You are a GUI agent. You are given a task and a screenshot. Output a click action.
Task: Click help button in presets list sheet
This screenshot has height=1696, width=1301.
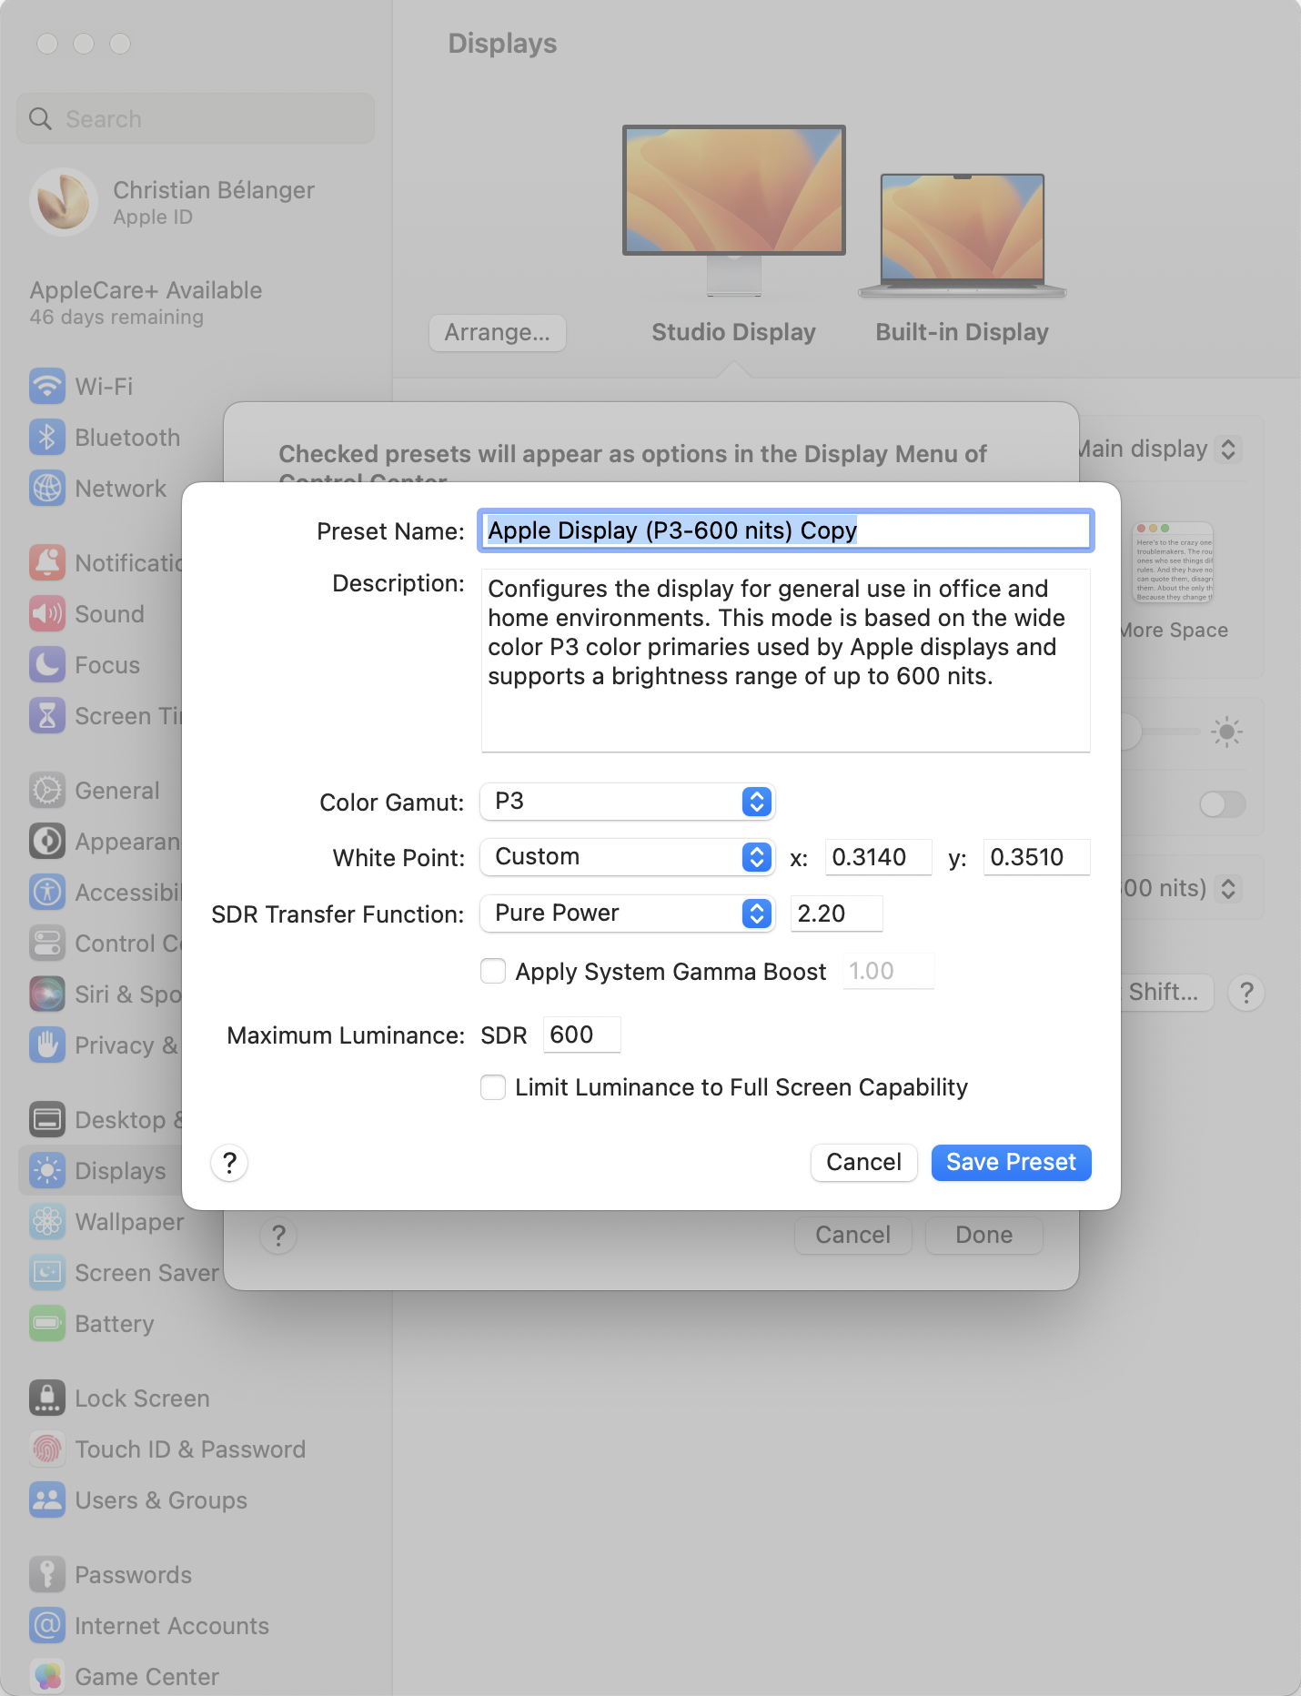click(278, 1236)
